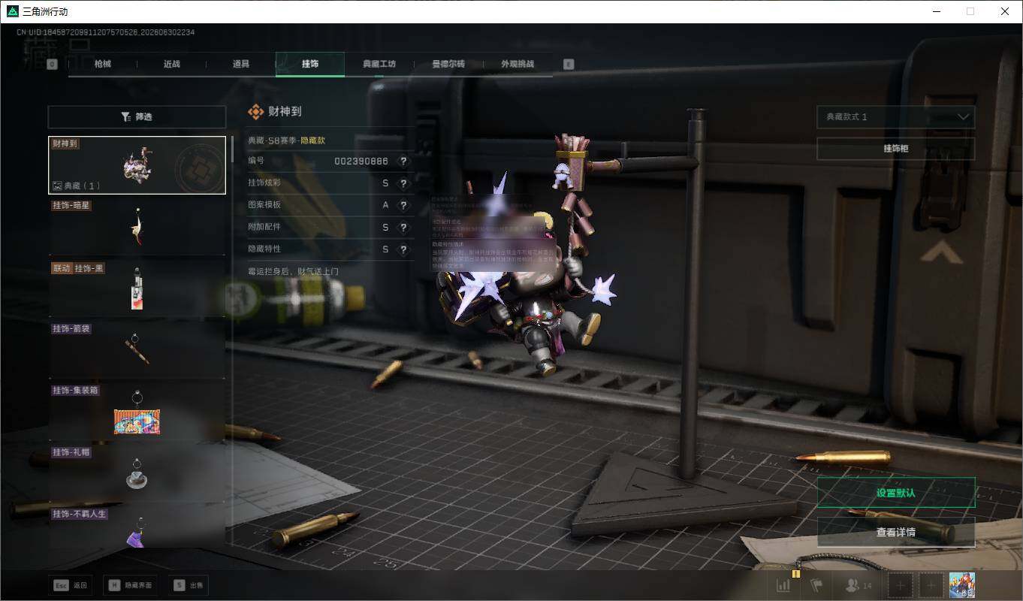
Task: Open the bar-chart stats icon
Action: coord(783,585)
